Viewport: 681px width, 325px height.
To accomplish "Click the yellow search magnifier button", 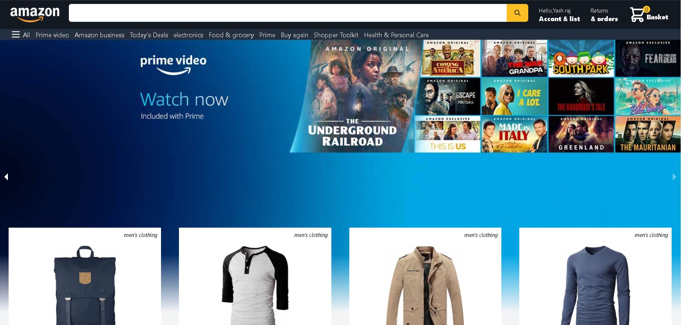I will point(517,13).
